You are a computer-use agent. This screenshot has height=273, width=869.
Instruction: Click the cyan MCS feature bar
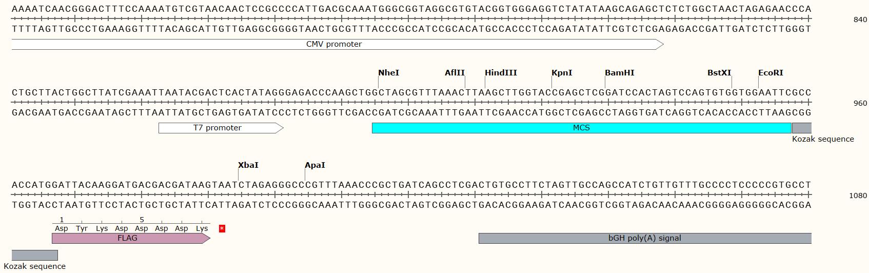click(581, 128)
